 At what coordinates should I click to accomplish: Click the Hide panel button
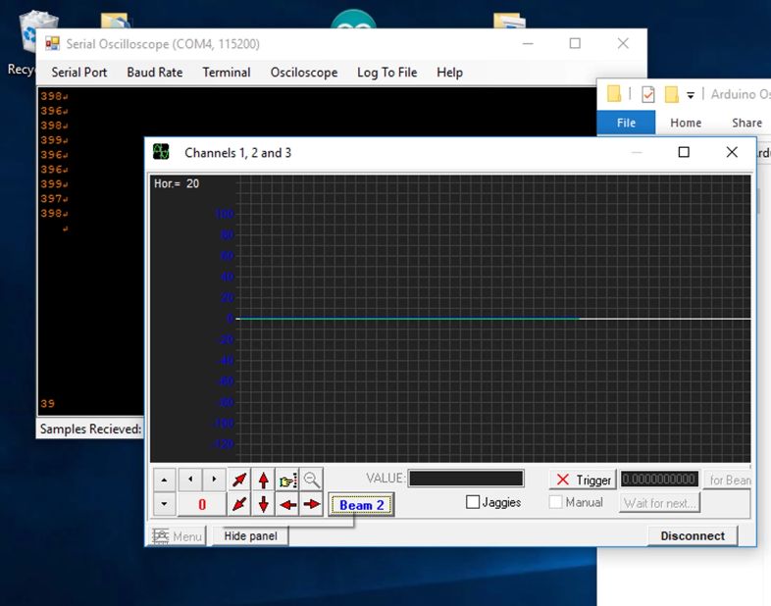pyautogui.click(x=249, y=536)
